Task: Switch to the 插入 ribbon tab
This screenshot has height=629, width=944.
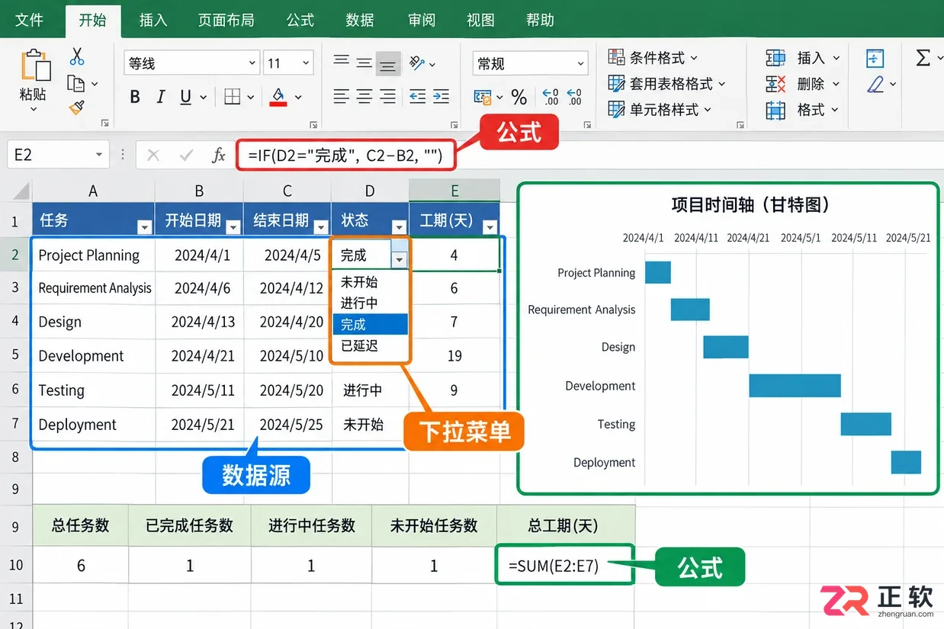Action: (153, 20)
